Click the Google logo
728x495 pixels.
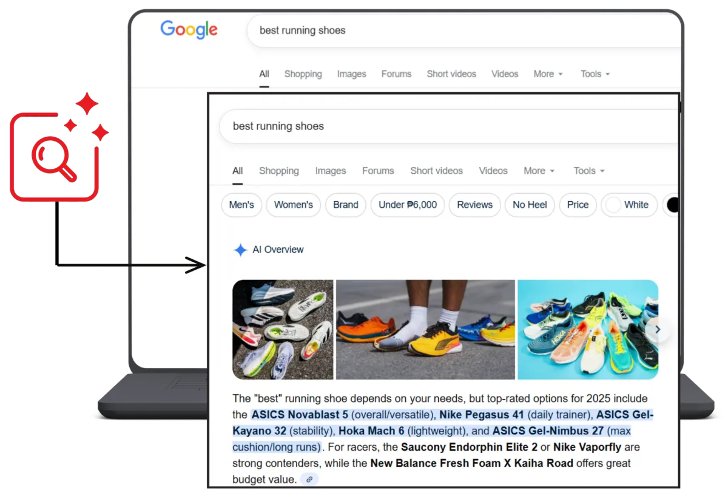pos(189,30)
